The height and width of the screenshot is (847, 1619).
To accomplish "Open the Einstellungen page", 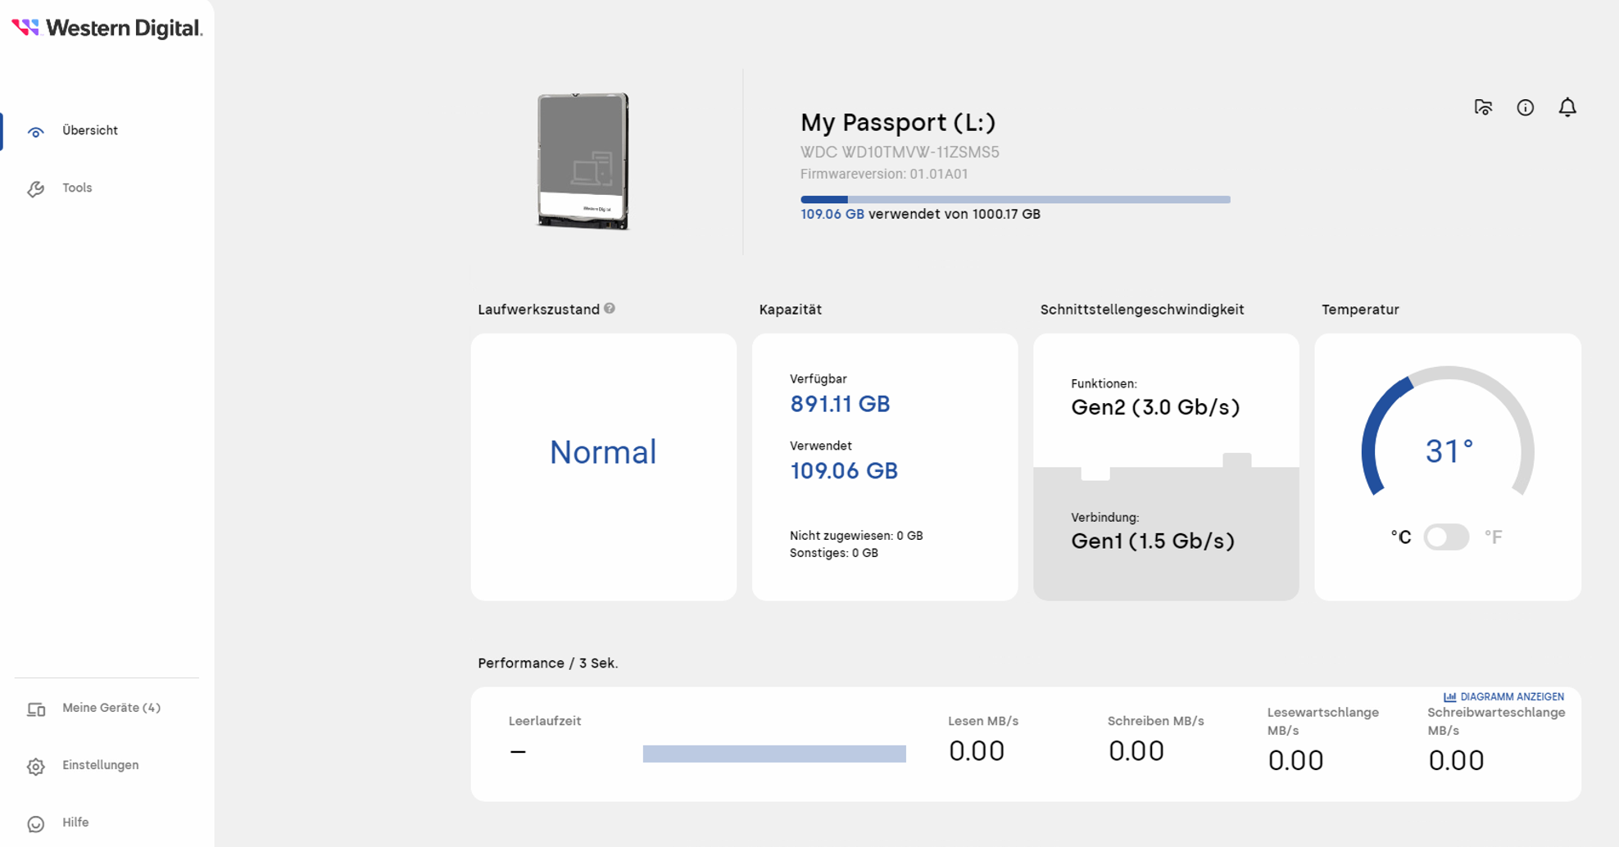I will pos(101,765).
